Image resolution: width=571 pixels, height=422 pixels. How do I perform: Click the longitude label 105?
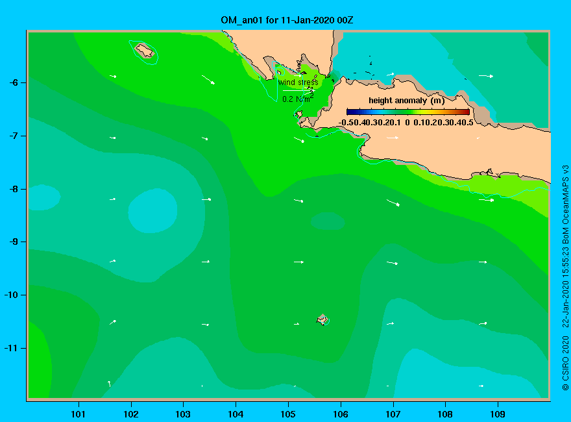[x=288, y=414]
